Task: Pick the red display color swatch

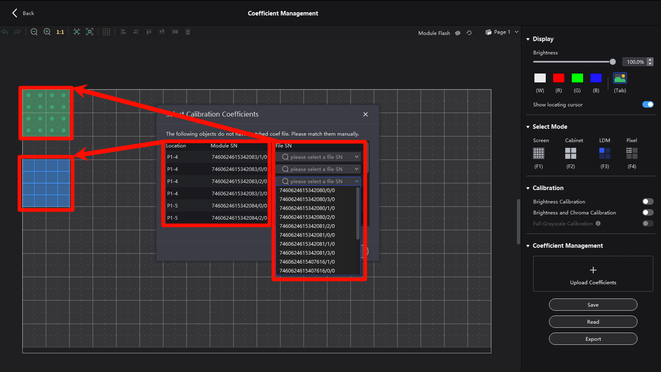Action: click(x=559, y=78)
